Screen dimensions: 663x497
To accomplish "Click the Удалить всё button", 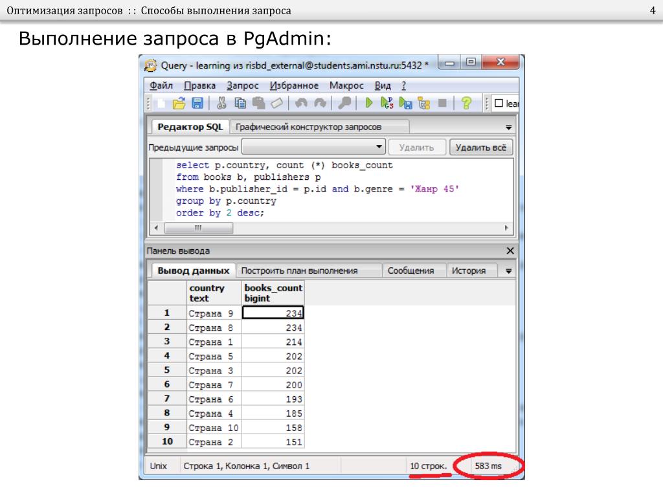I will (481, 147).
